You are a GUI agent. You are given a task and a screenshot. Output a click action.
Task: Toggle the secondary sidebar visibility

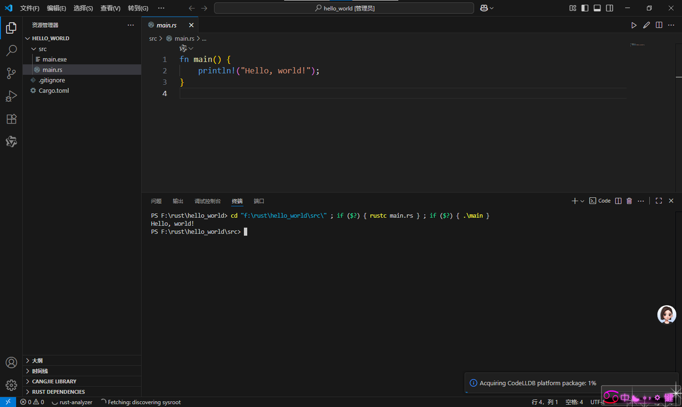point(610,8)
